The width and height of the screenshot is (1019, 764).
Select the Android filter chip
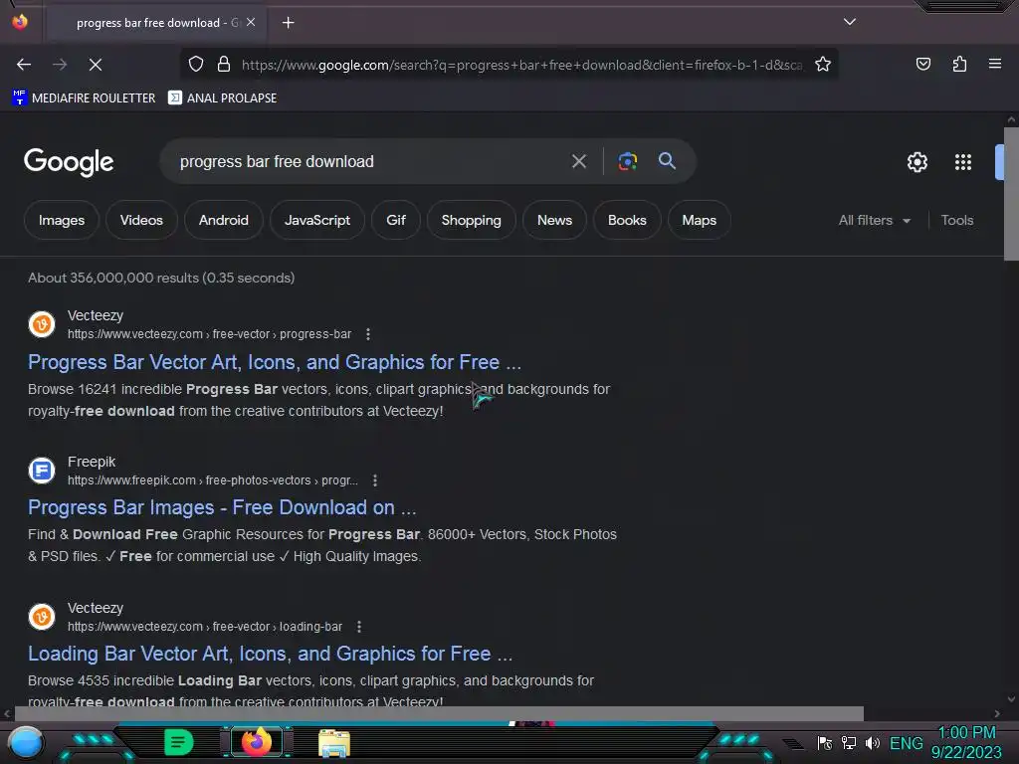(x=224, y=220)
